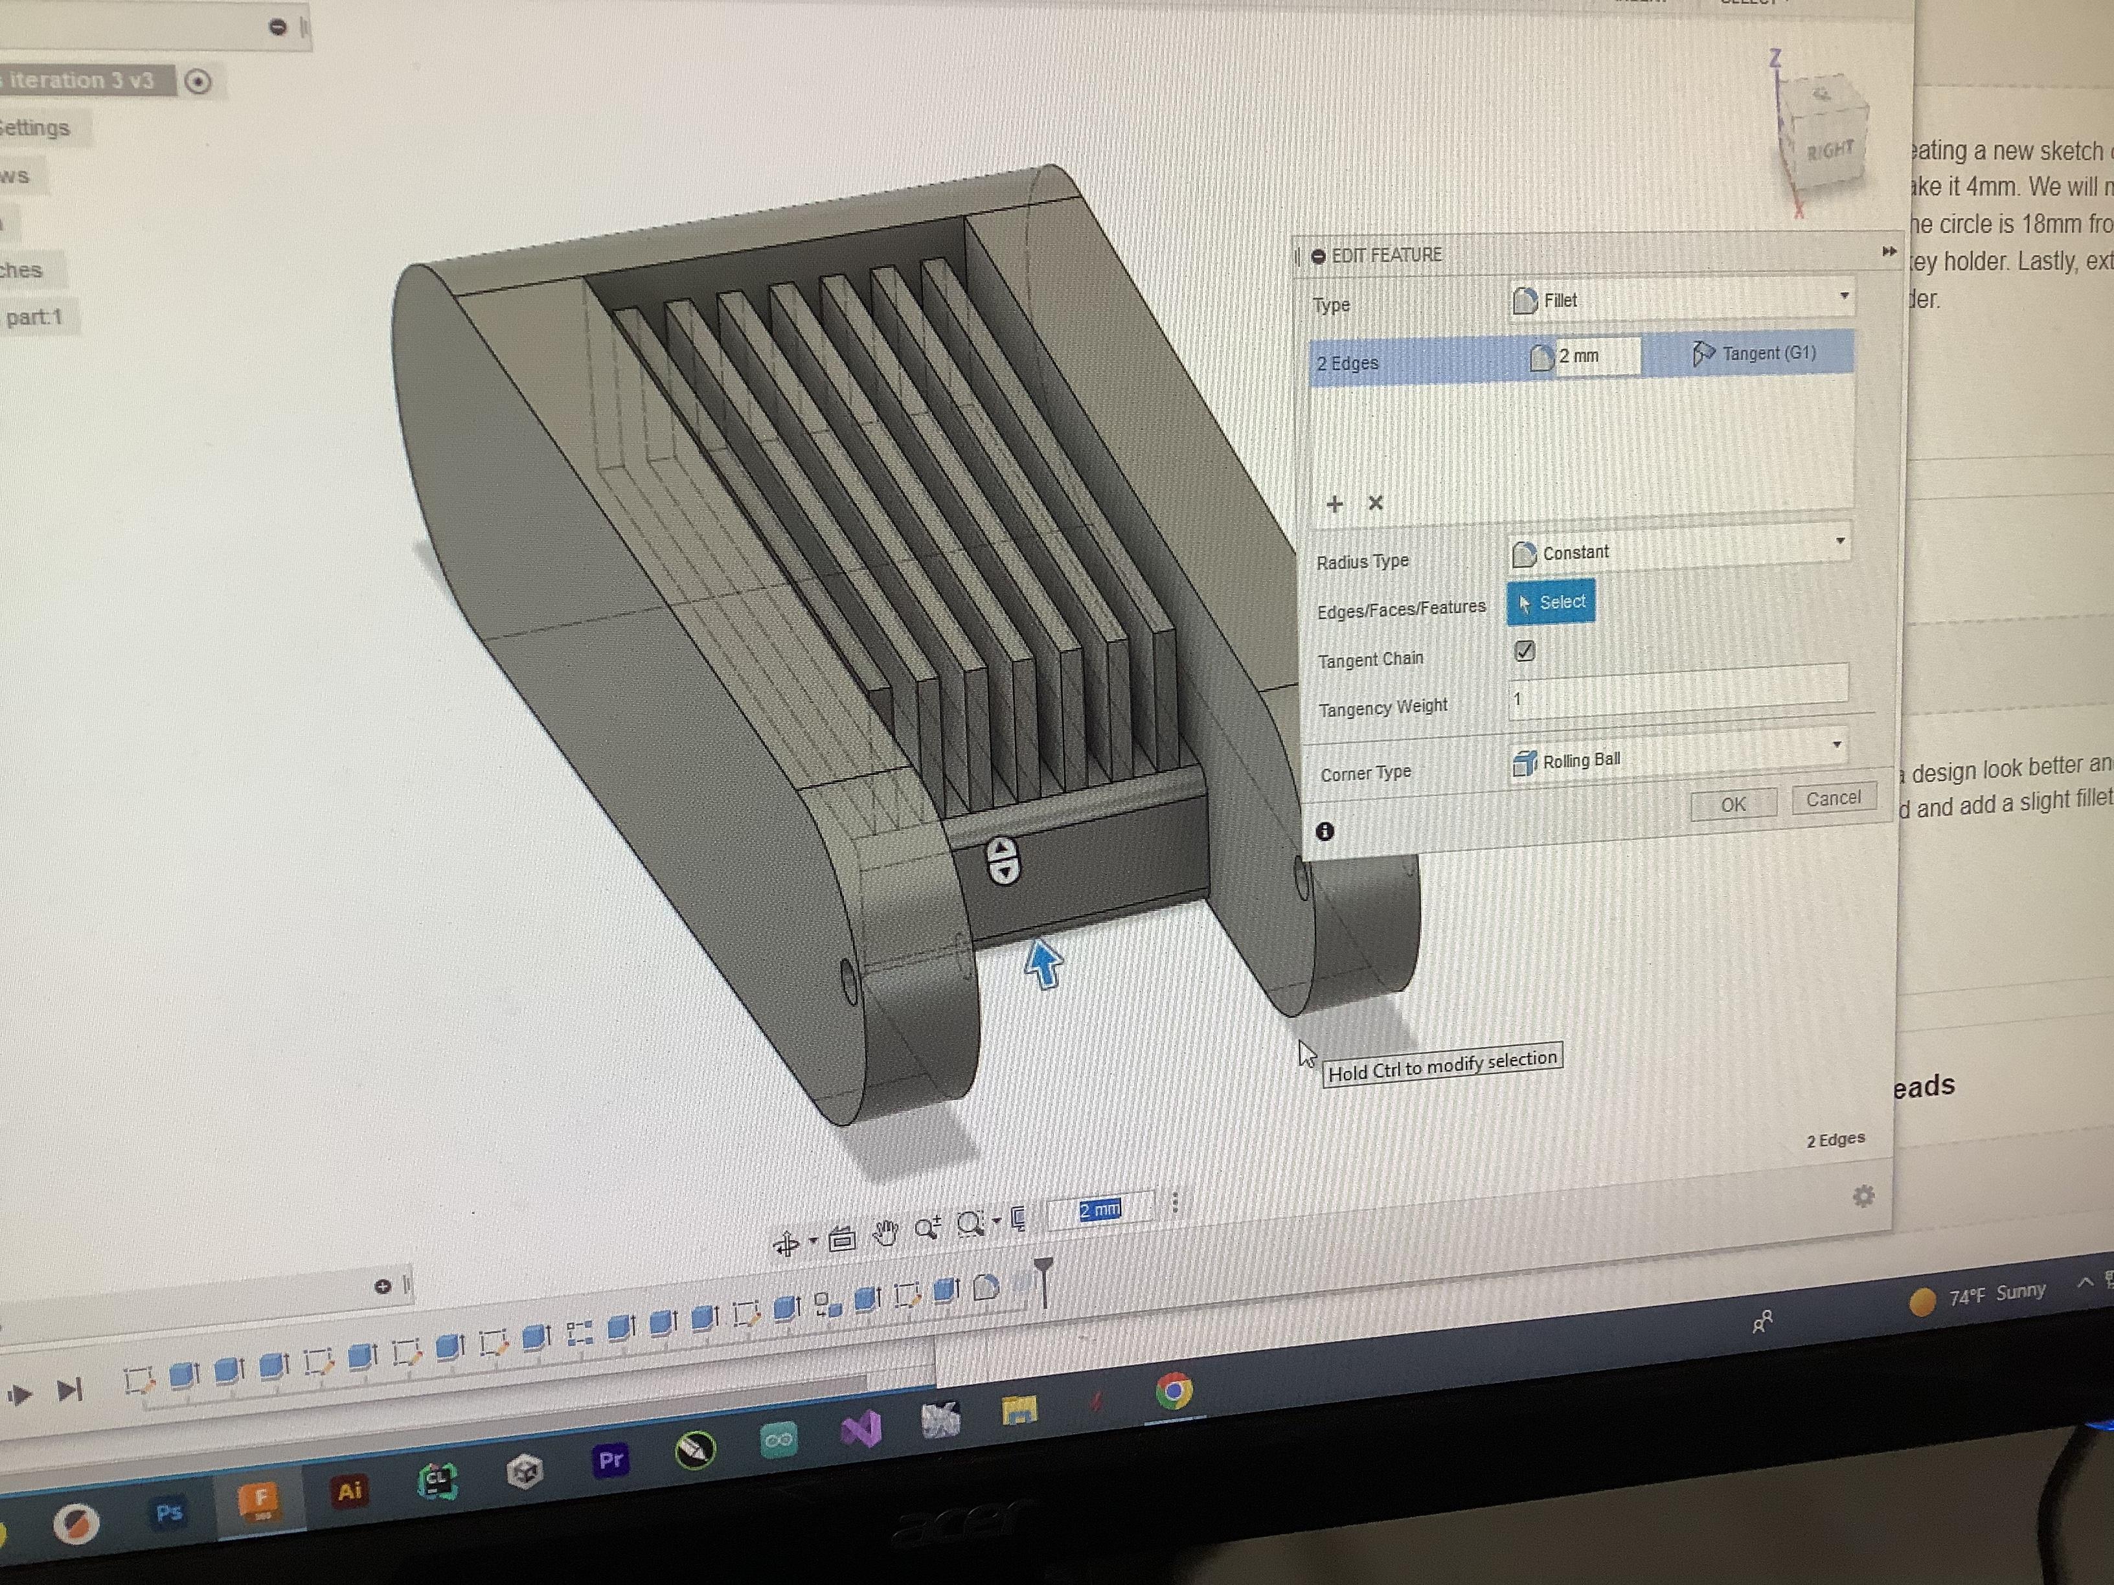
Task: Click the OK button
Action: pos(1733,804)
